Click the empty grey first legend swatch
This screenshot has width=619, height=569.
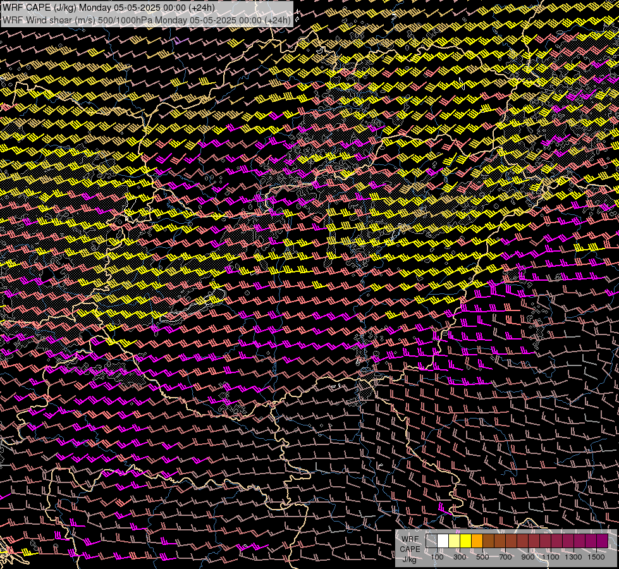[431, 541]
